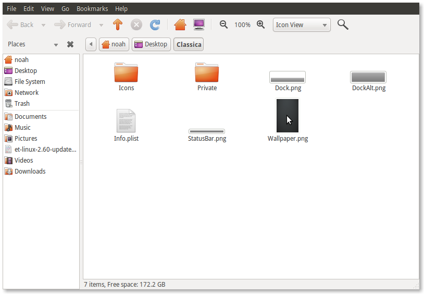Image resolution: width=424 pixels, height=294 pixels.
Task: Open the Go menu
Action: [65, 9]
